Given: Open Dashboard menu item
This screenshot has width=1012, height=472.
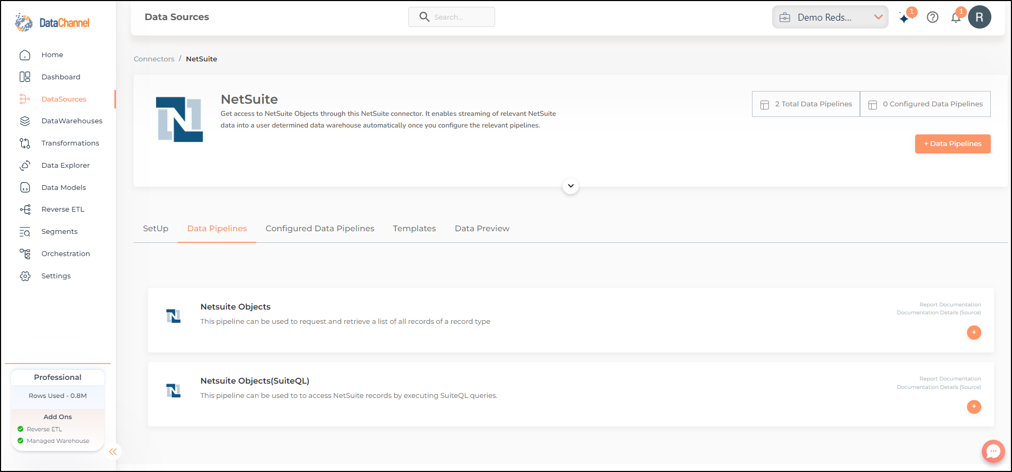Looking at the screenshot, I should (61, 77).
